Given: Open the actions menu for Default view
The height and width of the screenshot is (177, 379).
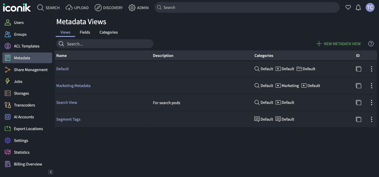Looking at the screenshot, I should pos(372,69).
